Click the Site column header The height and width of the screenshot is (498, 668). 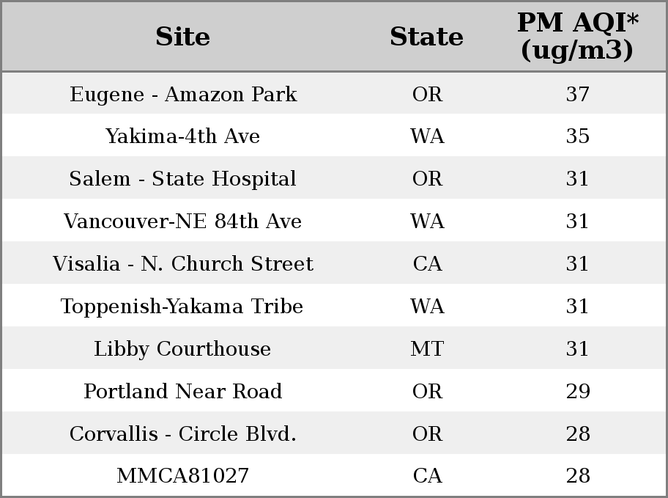tap(183, 37)
